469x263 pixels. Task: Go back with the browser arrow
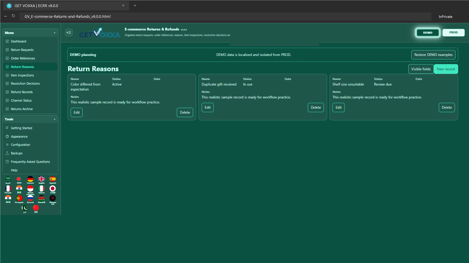[x=6, y=16]
